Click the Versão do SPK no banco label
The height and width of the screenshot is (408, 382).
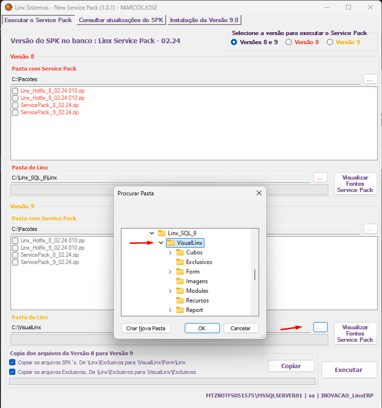[95, 41]
